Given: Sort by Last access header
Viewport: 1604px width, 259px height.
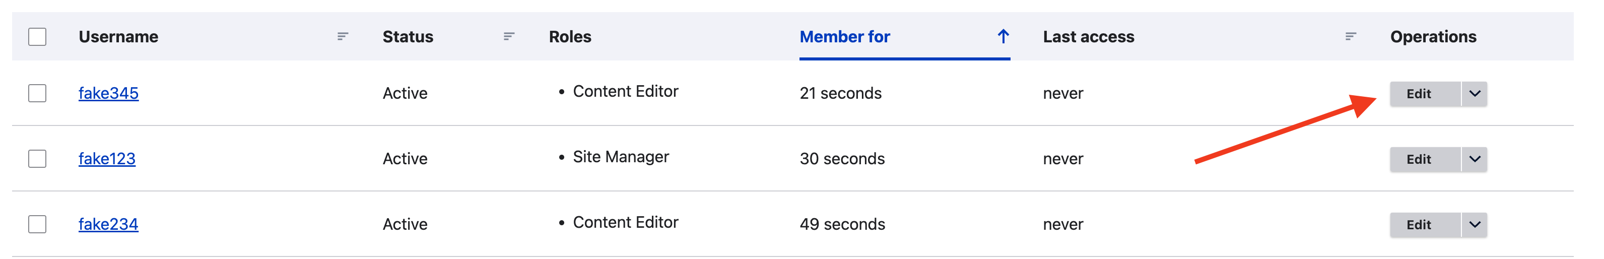Looking at the screenshot, I should [x=1089, y=37].
